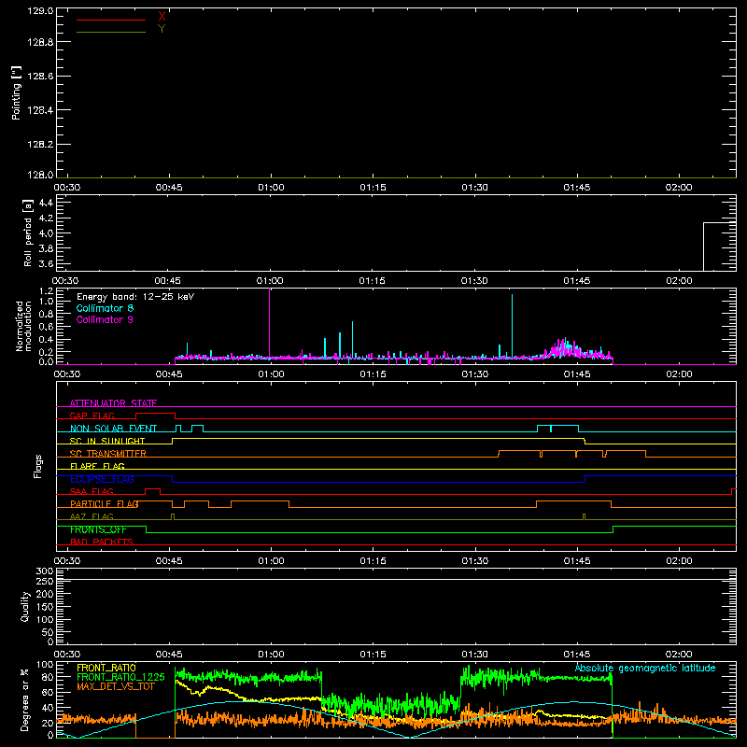This screenshot has height=747, width=747.
Task: Click the 128.2 tick label on Pointing axis
Action: pyautogui.click(x=40, y=145)
